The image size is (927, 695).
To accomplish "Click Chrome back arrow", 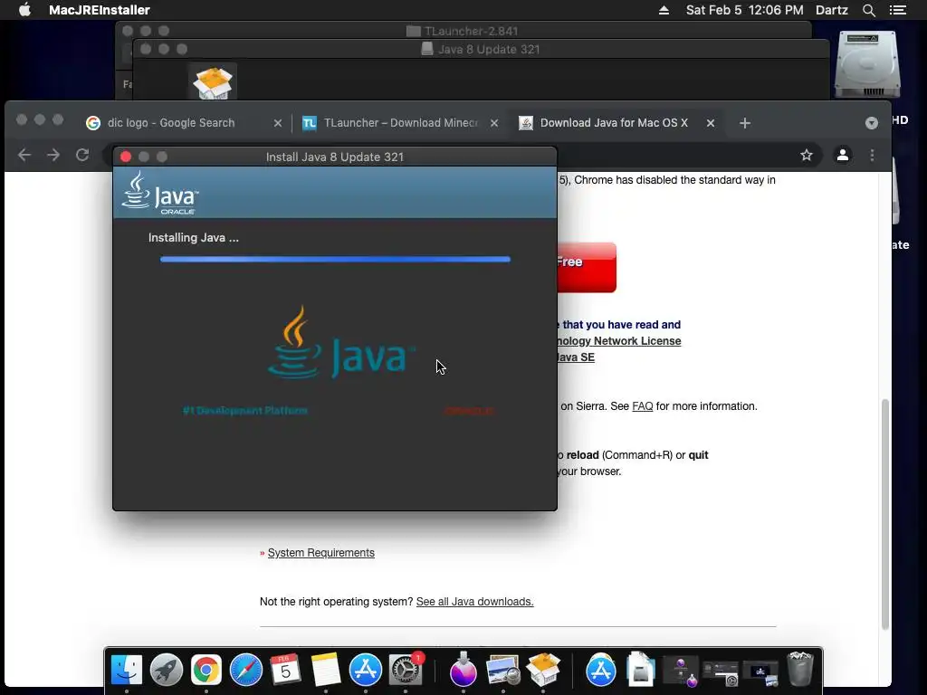I will pos(24,155).
